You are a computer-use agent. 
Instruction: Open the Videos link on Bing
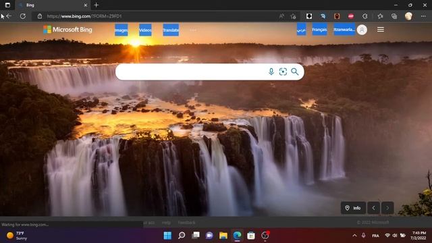pyautogui.click(x=145, y=30)
